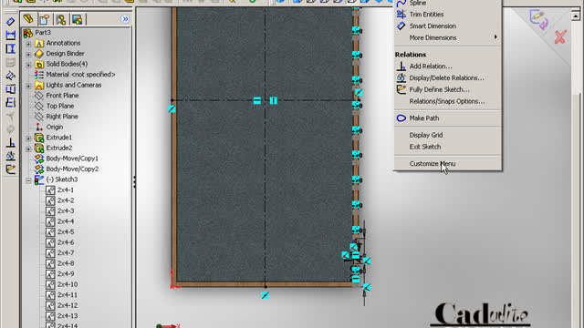Open Relations/Snaps Options... from the menu
Screen dimensions: 584x328
448,101
